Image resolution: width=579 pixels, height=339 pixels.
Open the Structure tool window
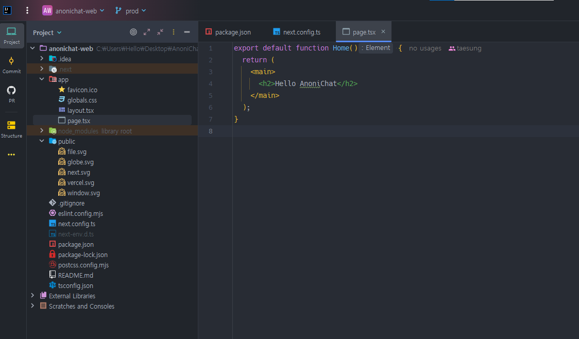coord(11,129)
